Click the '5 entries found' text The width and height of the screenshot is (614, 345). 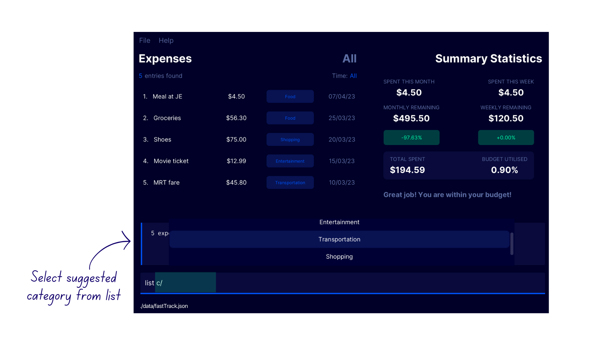coord(161,76)
